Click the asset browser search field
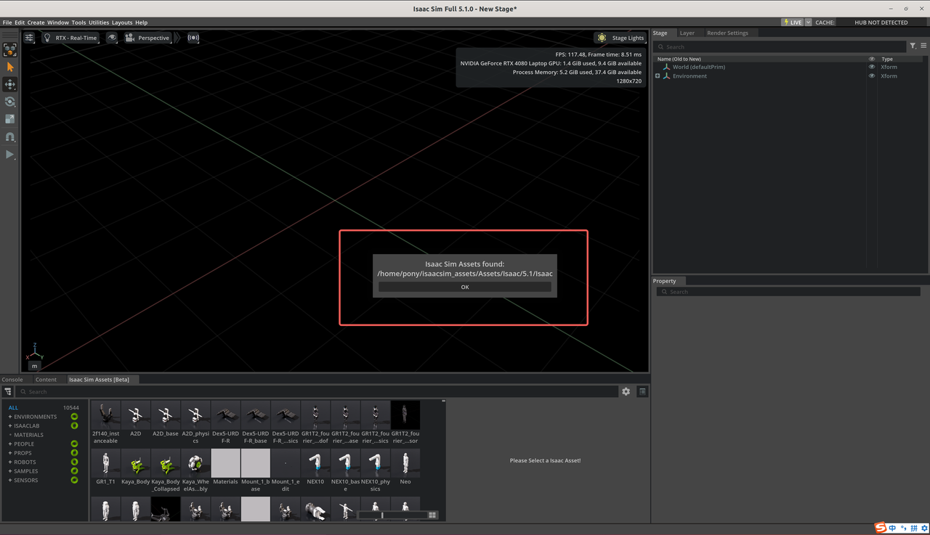Viewport: 930px width, 535px height. [x=318, y=391]
